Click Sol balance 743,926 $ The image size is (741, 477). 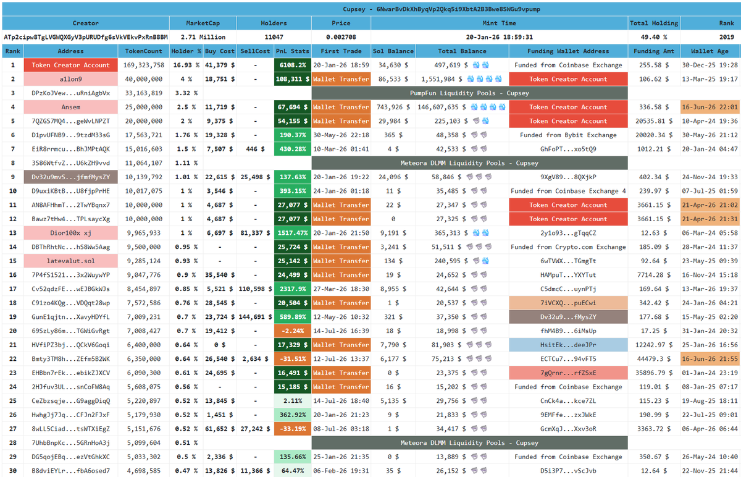click(x=393, y=107)
